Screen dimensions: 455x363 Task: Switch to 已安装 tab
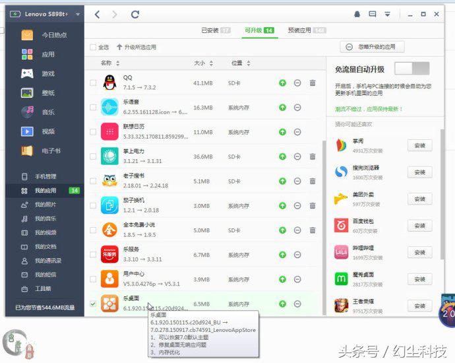(x=216, y=30)
